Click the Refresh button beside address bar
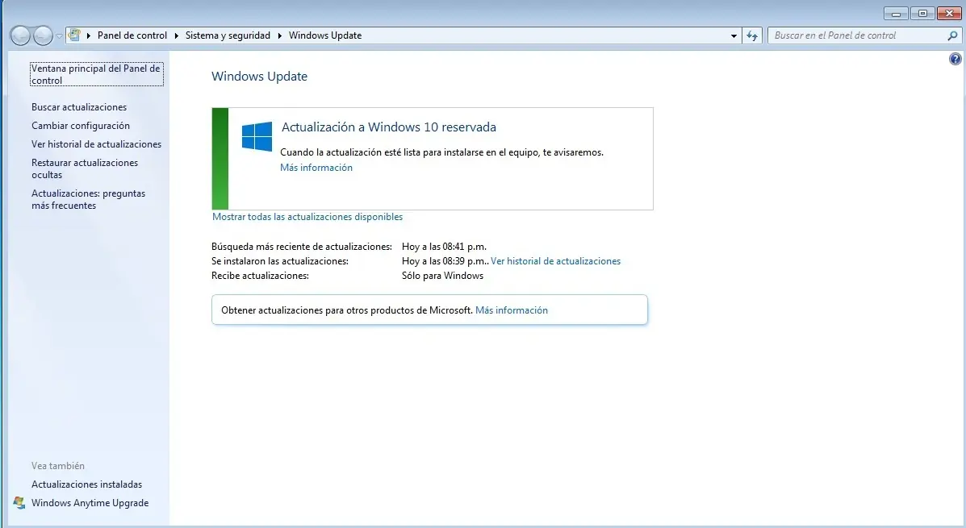 tap(752, 35)
